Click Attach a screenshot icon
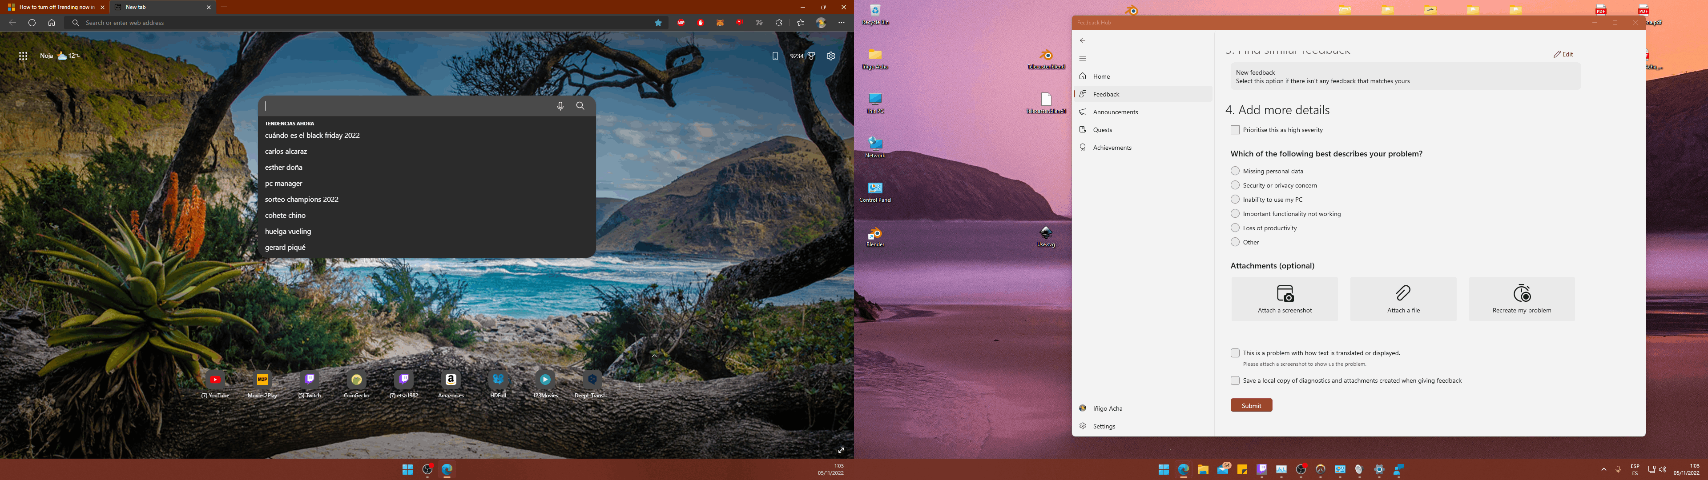Image resolution: width=1708 pixels, height=480 pixels. point(1284,293)
